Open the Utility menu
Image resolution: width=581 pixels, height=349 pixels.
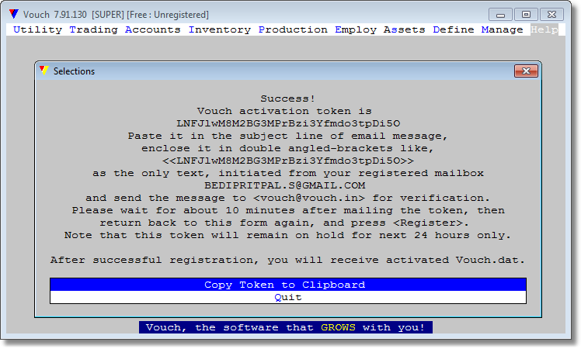(37, 29)
